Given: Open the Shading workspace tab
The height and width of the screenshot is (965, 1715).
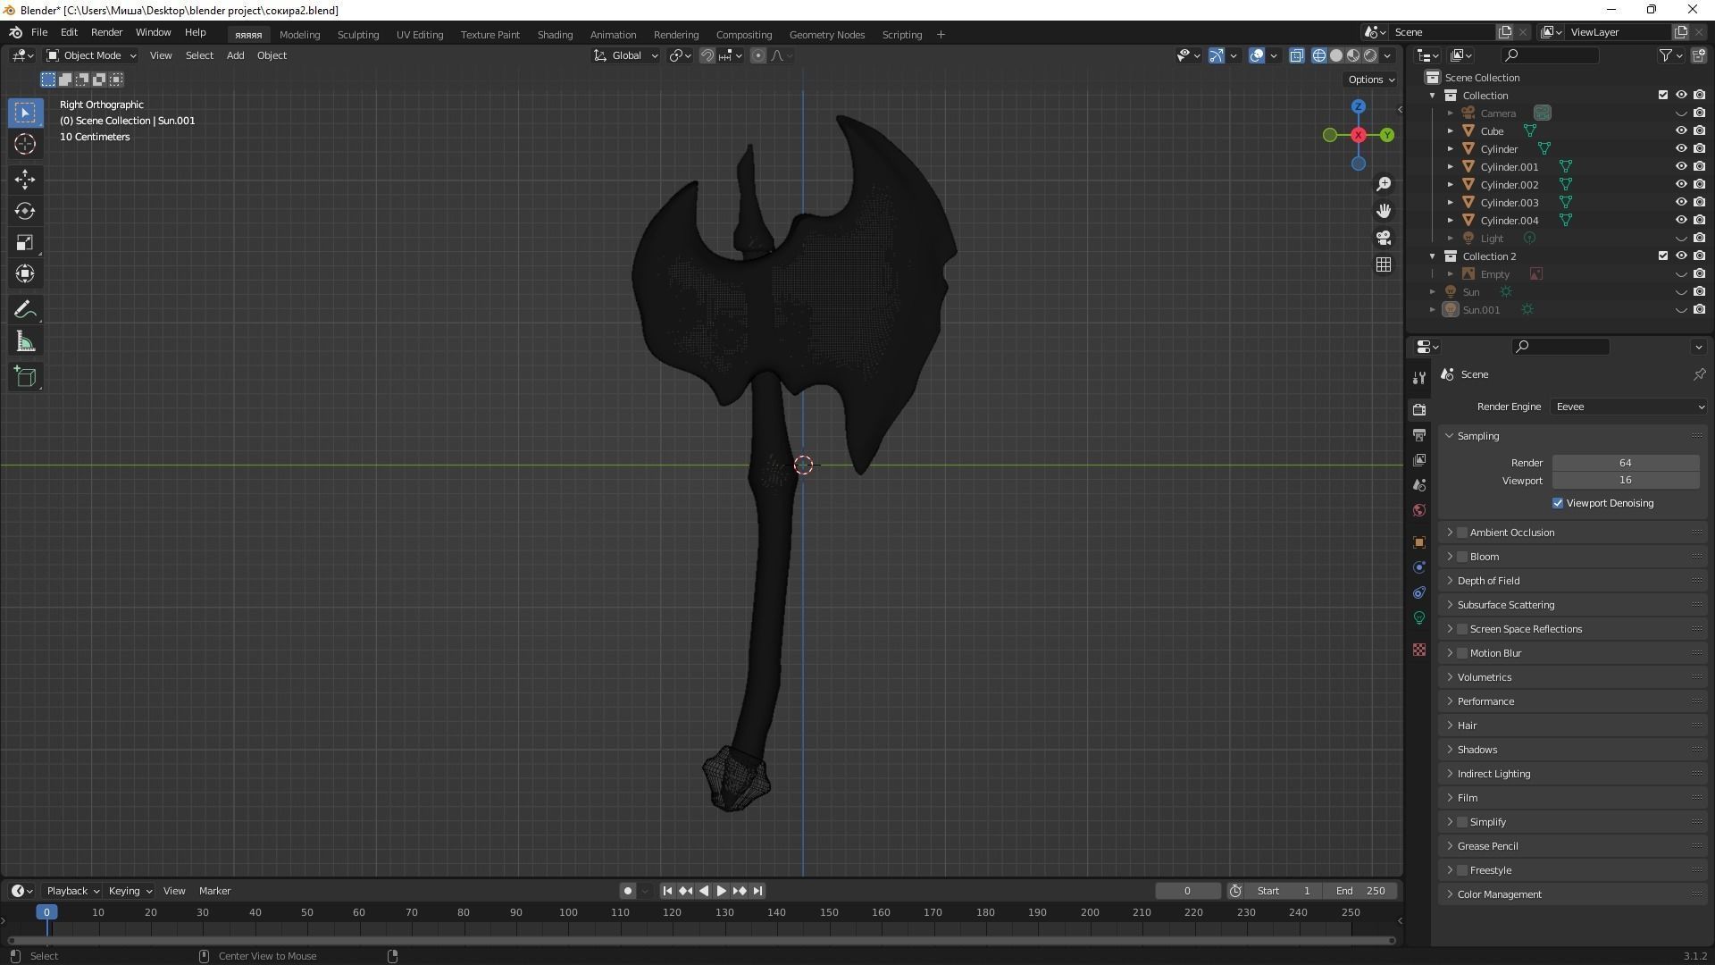Looking at the screenshot, I should tap(554, 34).
